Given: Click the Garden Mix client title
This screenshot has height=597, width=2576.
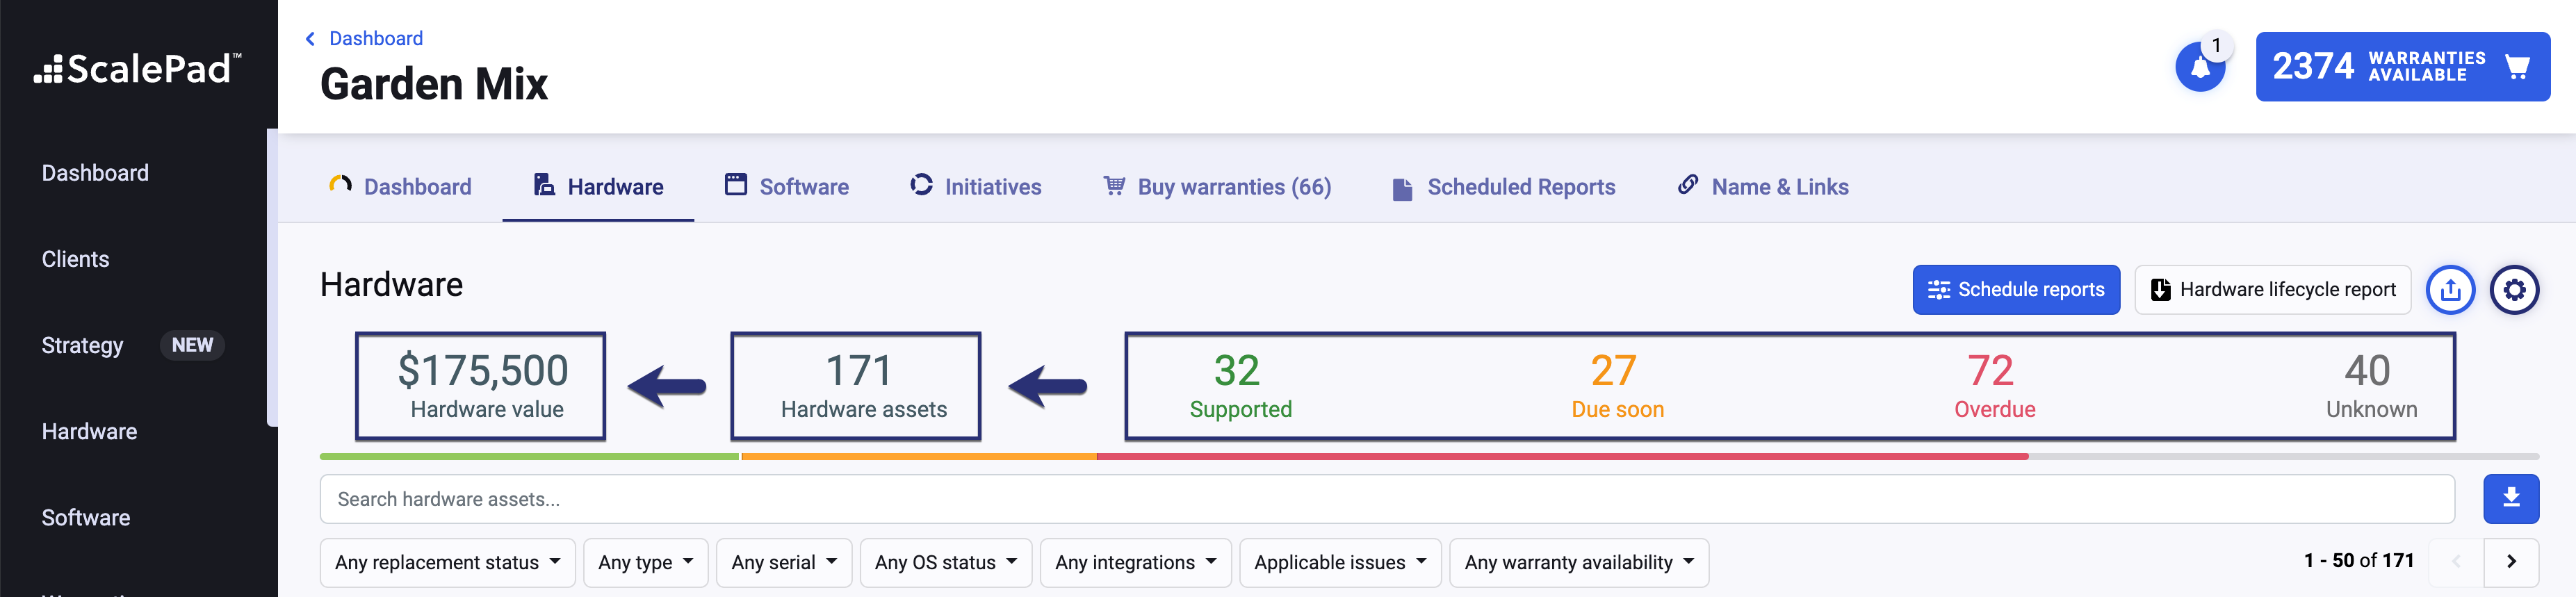Looking at the screenshot, I should point(434,84).
